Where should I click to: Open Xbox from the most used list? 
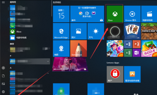[x=30, y=32]
